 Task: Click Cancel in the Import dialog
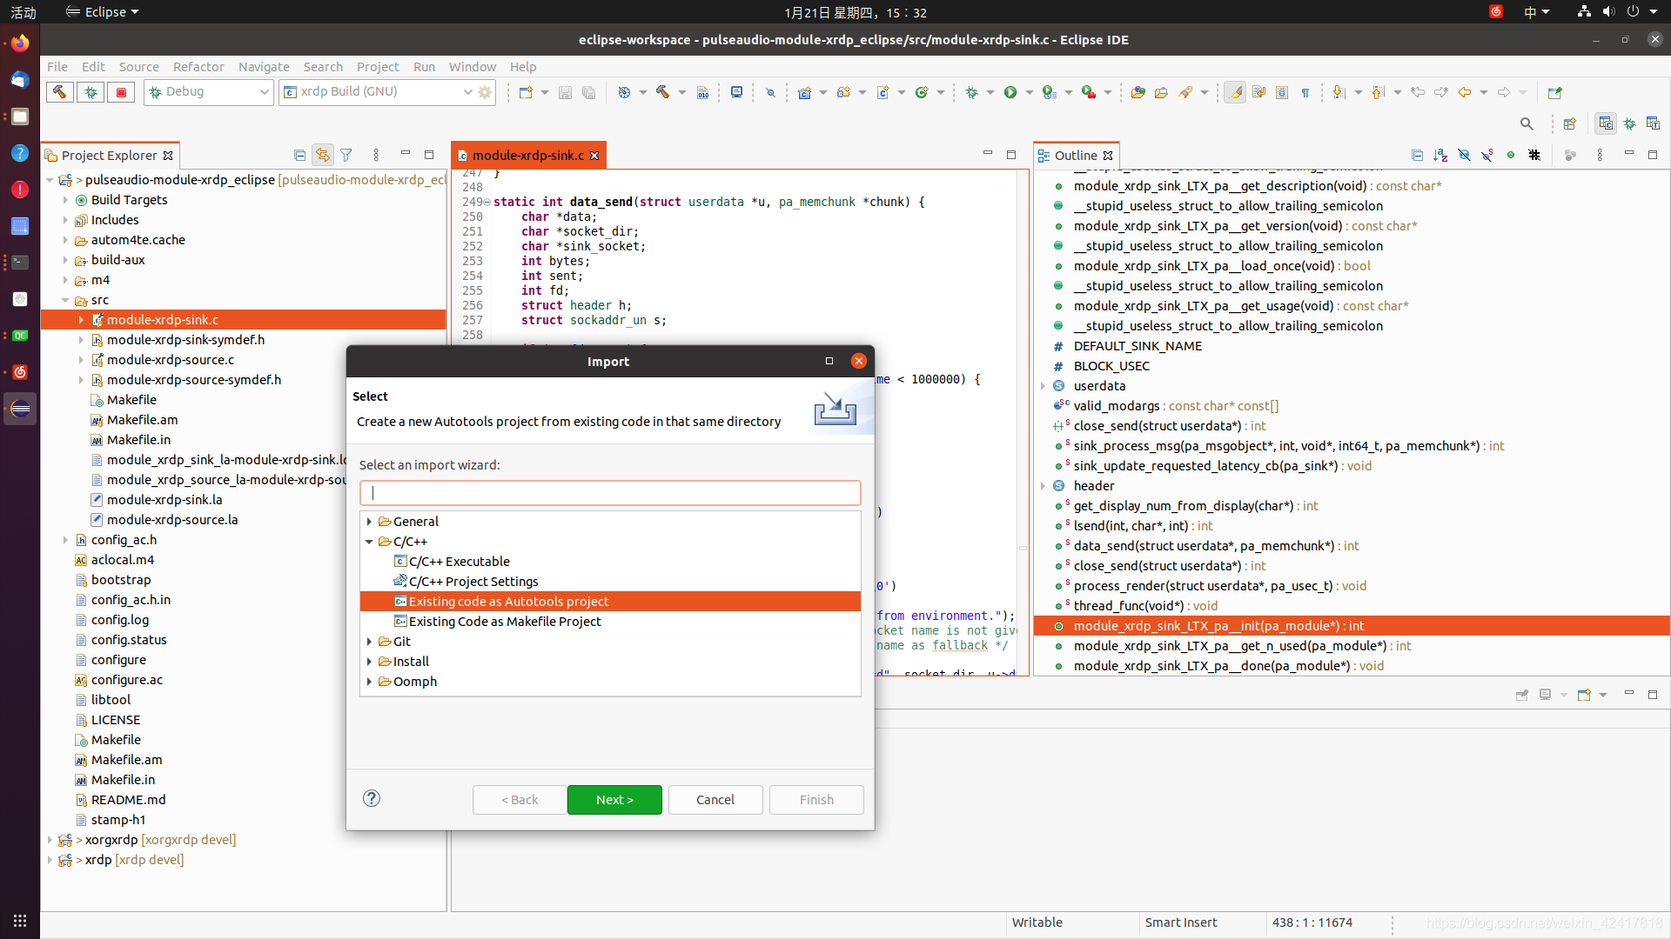[715, 800]
